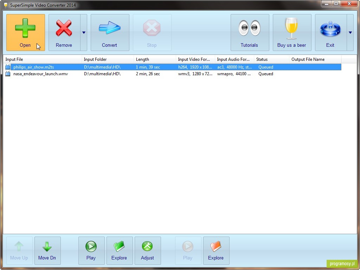This screenshot has height=270, width=360.
Task: Expand the Remove button dropdown arrow
Action: [84, 32]
